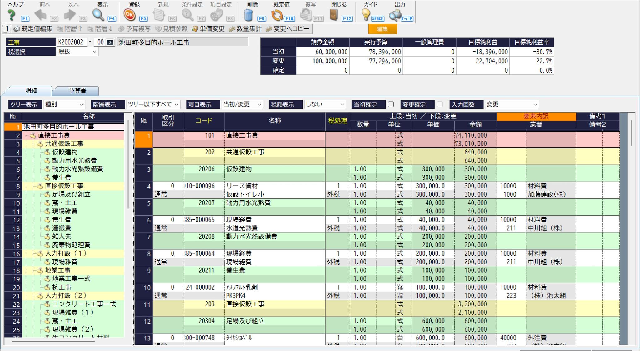
Task: Switch to the 予算書 tab
Action: pyautogui.click(x=77, y=91)
